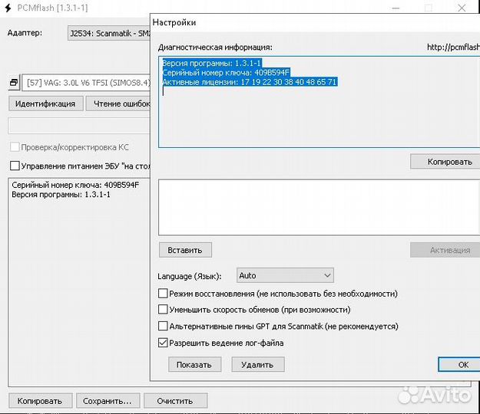Click the empty progress bar field
Viewport: 480px width, 414px height.
[x=79, y=126]
